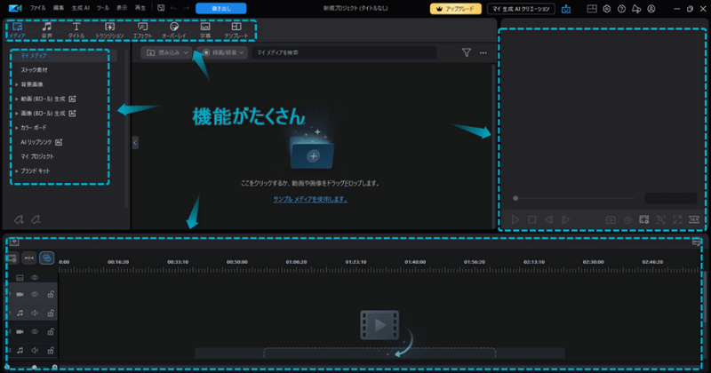Open the ファイル menu

click(x=37, y=8)
